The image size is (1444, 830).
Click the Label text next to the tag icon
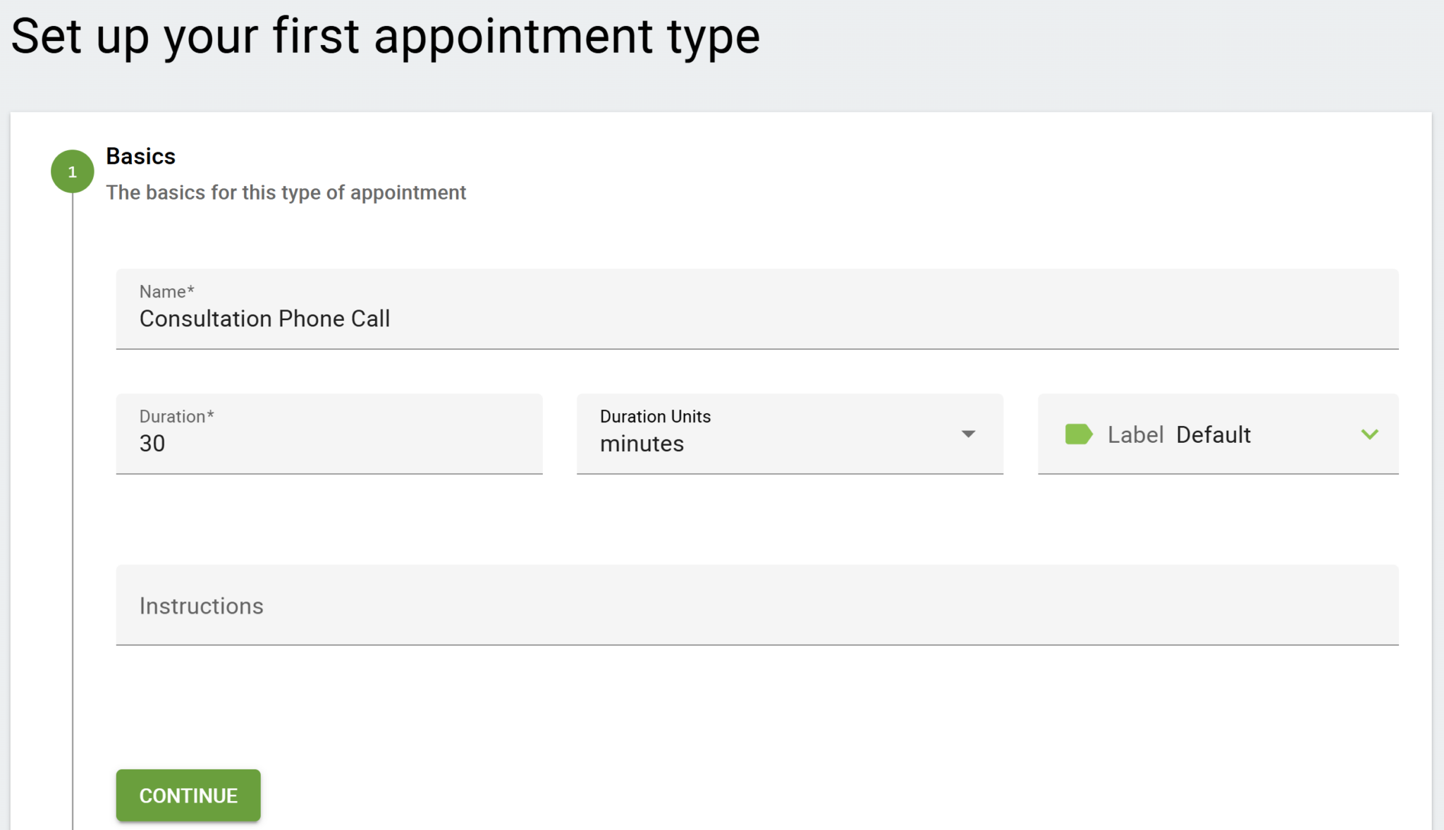1136,434
